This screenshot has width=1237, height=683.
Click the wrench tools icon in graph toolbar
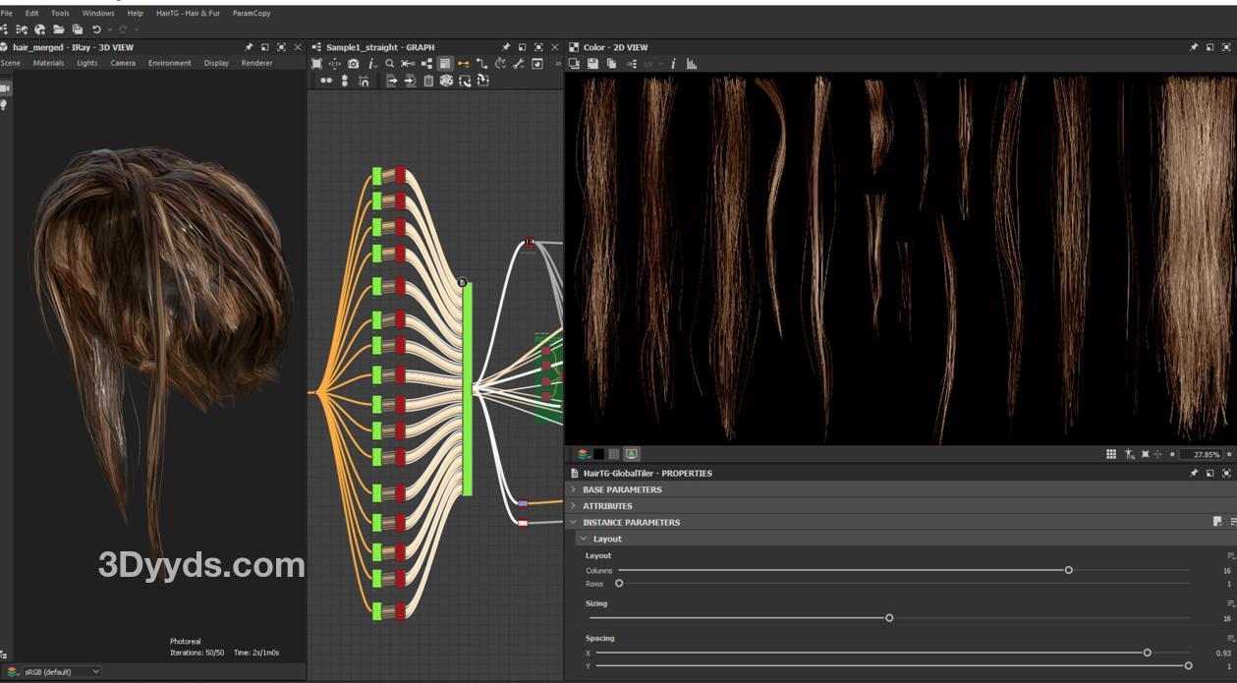click(x=519, y=64)
